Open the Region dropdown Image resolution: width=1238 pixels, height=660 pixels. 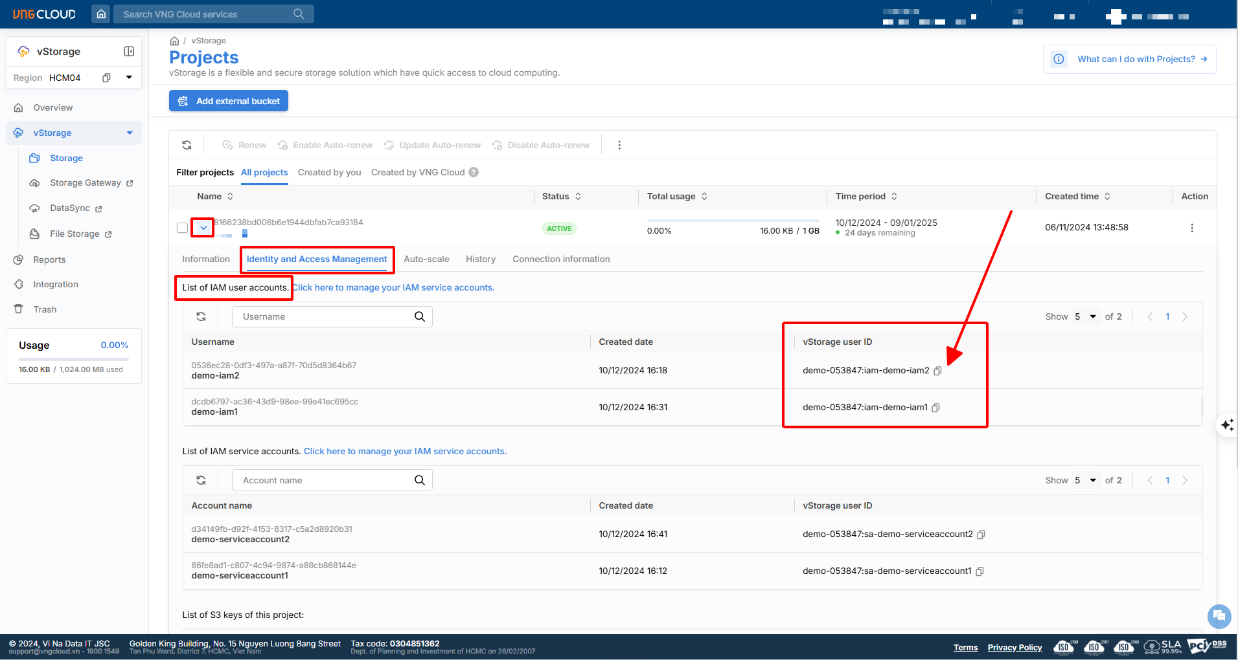click(129, 78)
